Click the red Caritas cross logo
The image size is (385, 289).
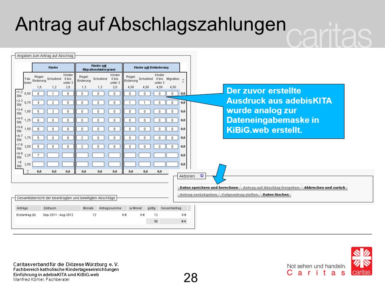coord(361,261)
